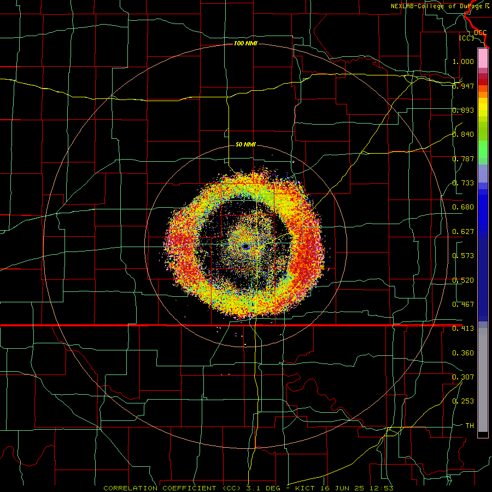Click the 0.840 scale value
492x492 pixels.
point(463,134)
